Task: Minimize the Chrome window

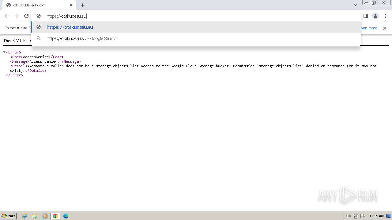Action: 366,3
